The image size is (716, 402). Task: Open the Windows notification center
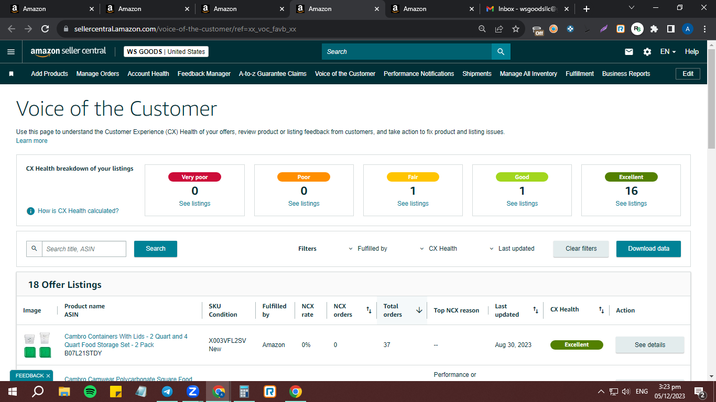[699, 392]
